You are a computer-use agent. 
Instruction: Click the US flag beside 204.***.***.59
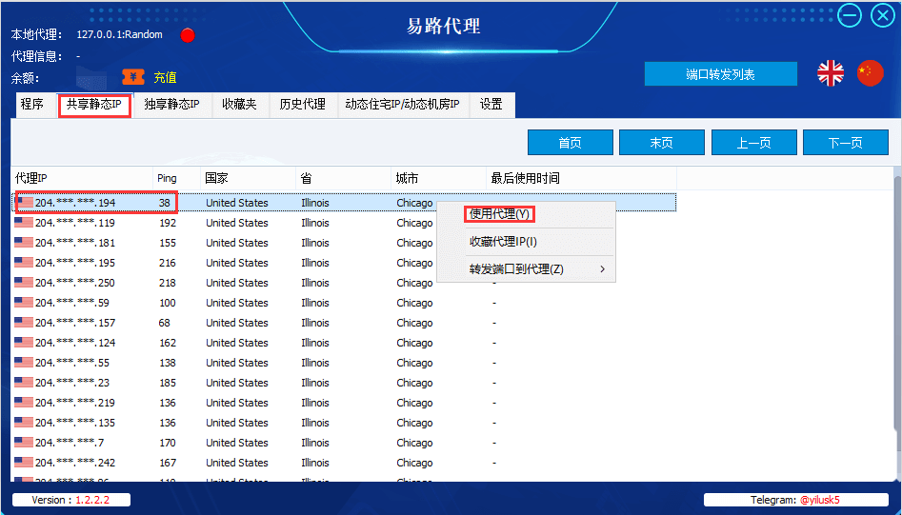click(x=24, y=303)
